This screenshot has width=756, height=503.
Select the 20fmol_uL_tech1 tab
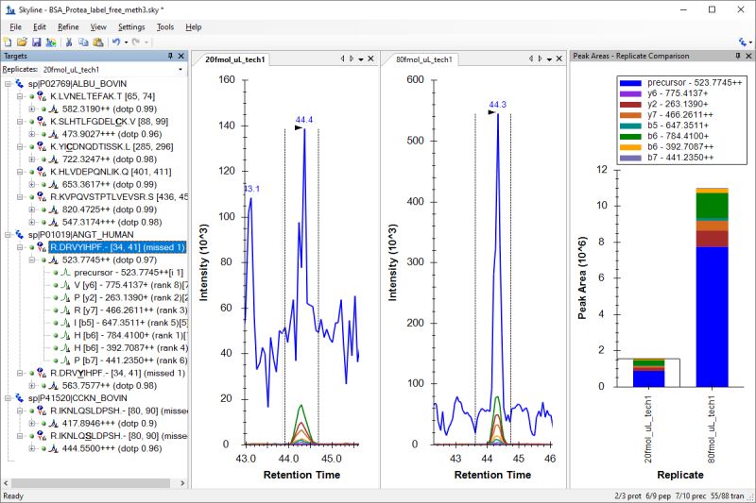[234, 59]
